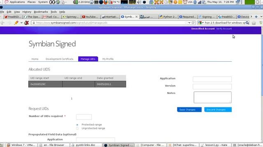The height and width of the screenshot is (147, 263).
Task: Open the My Profile tab
Action: tap(108, 59)
